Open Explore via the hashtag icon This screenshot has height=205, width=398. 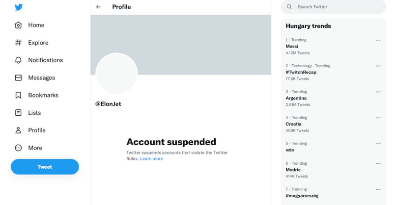(x=18, y=43)
